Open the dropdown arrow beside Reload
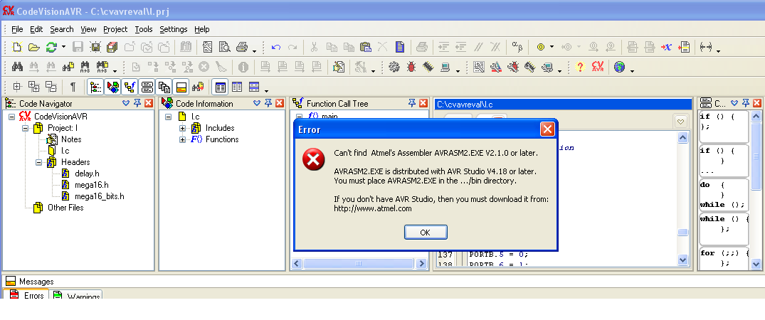The width and height of the screenshot is (765, 320). (63, 48)
